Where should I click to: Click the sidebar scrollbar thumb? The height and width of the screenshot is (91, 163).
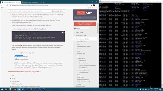click(98, 28)
